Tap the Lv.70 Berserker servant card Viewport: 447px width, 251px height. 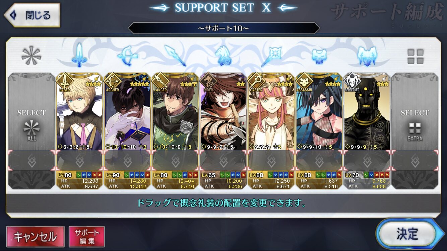tap(367, 131)
